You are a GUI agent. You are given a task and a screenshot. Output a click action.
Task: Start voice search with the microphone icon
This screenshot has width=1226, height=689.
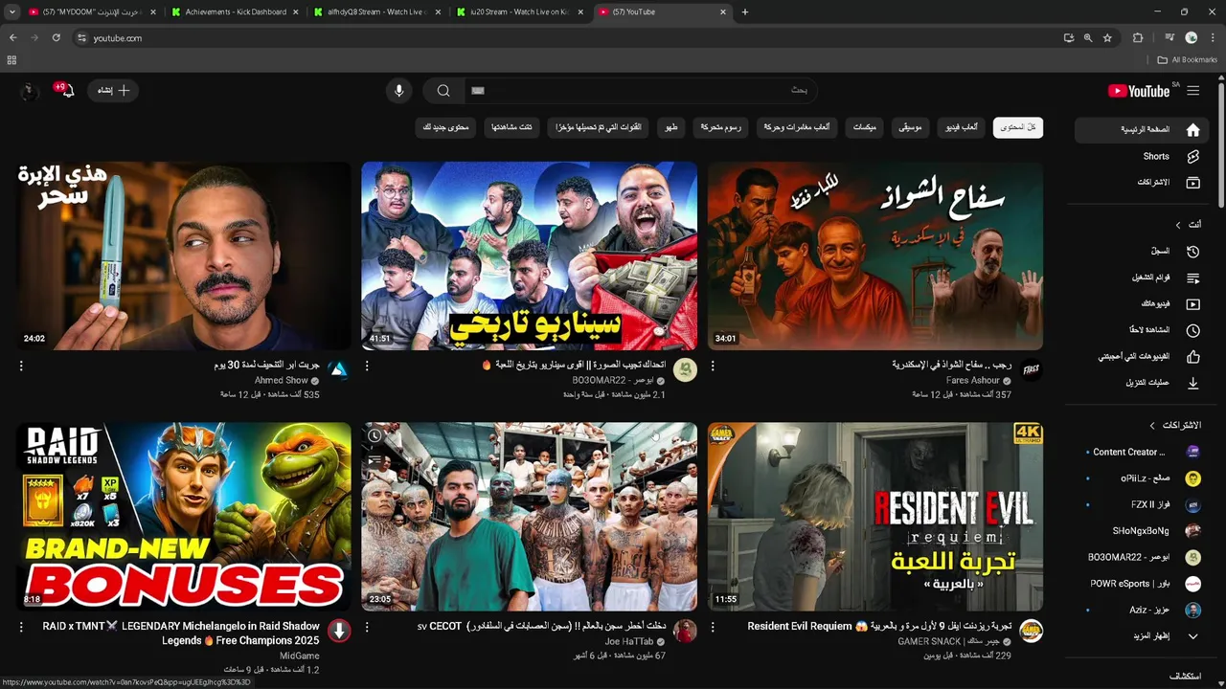point(399,91)
